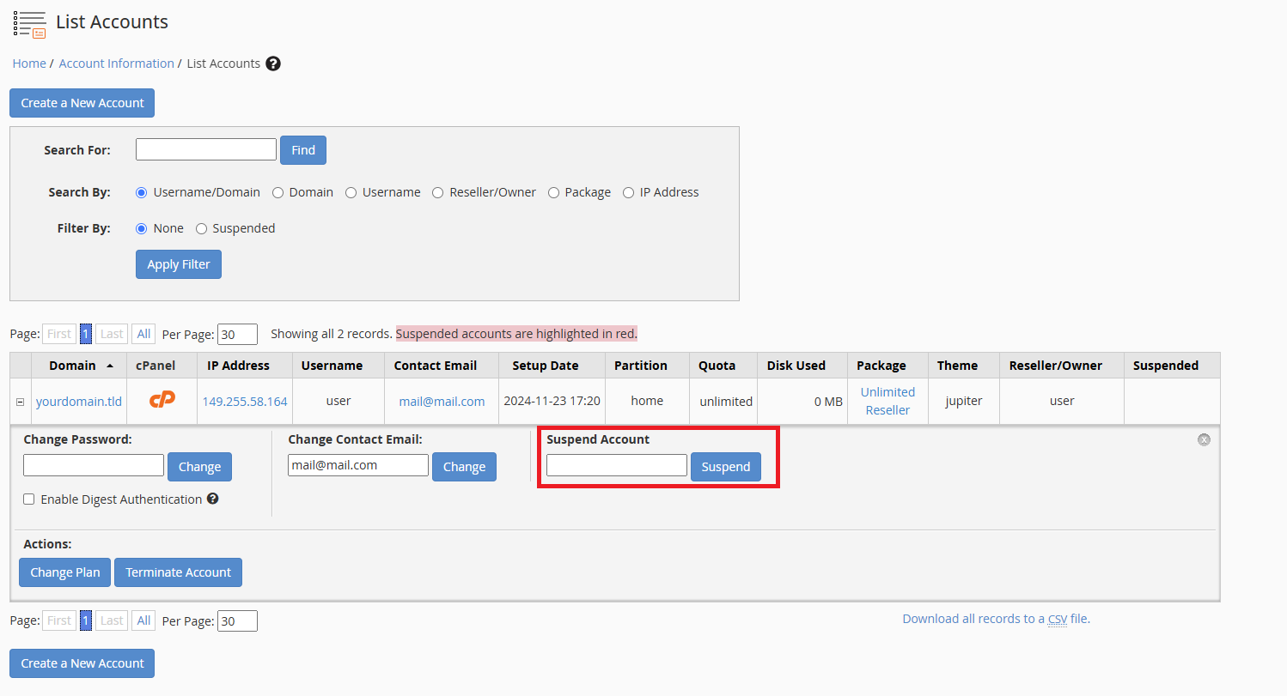Viewport: 1287px width, 696px height.
Task: Click the orange cPanel logo for yourdomain.tld
Action: [162, 399]
